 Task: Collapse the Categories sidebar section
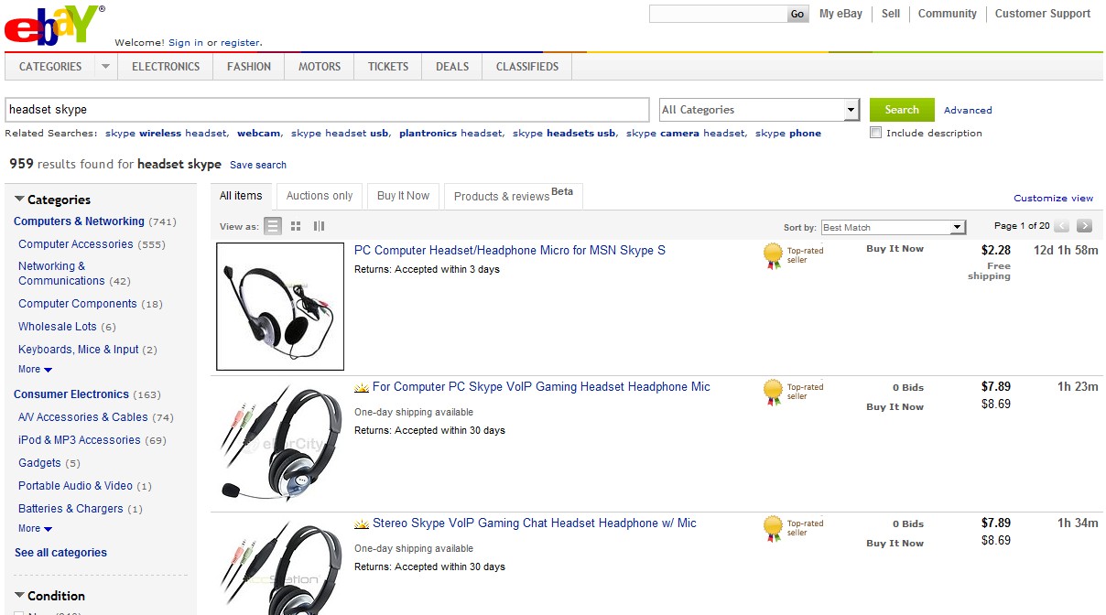[x=19, y=200]
